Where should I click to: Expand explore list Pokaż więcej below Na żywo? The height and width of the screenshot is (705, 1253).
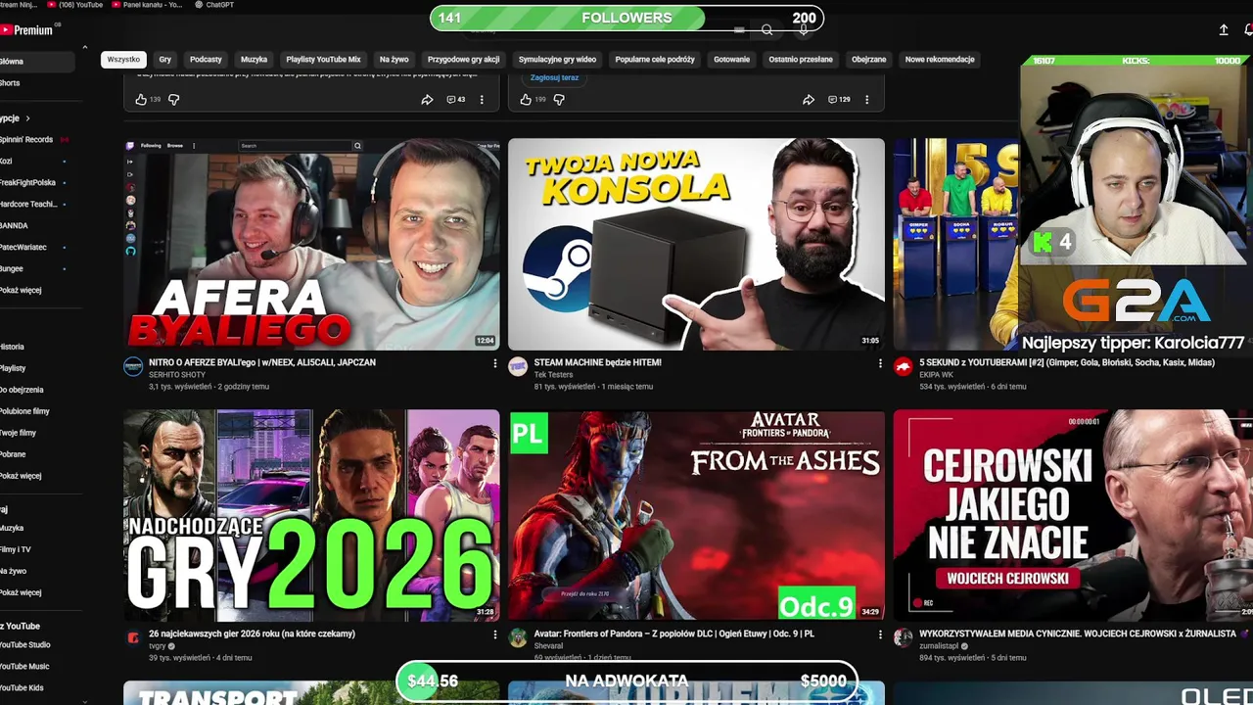pyautogui.click(x=21, y=593)
